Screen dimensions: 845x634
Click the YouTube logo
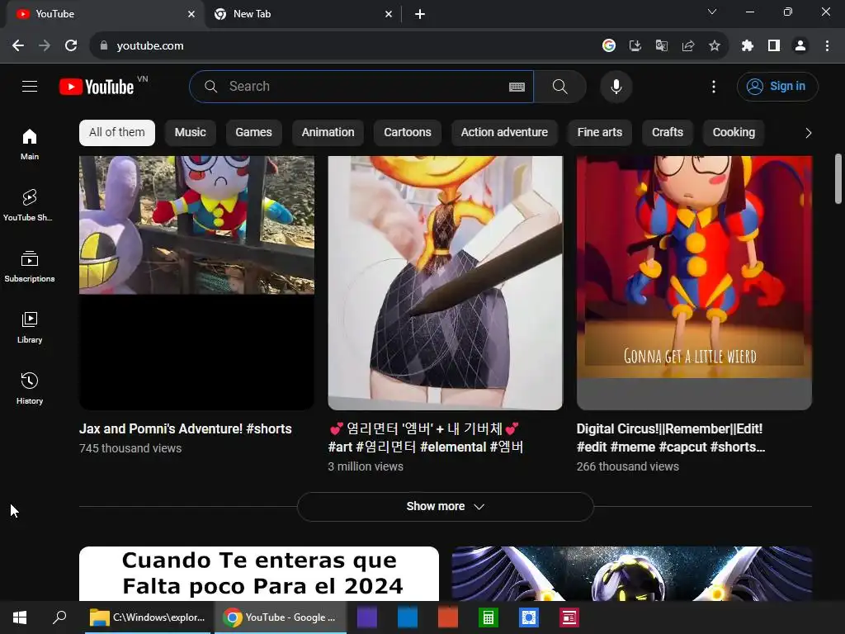(x=97, y=86)
